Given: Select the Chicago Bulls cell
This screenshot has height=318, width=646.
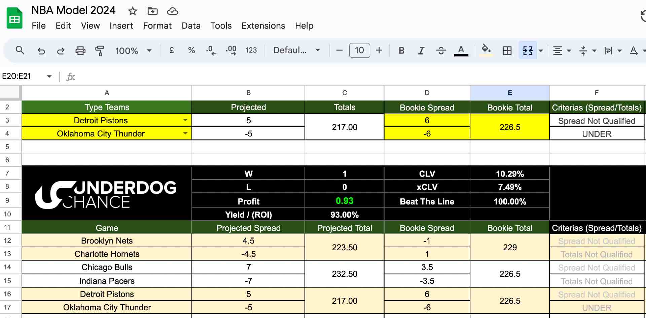Looking at the screenshot, I should [107, 267].
